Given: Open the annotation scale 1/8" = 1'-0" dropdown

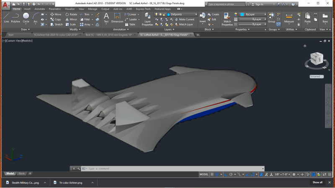Looking at the screenshot, I should (283, 174).
